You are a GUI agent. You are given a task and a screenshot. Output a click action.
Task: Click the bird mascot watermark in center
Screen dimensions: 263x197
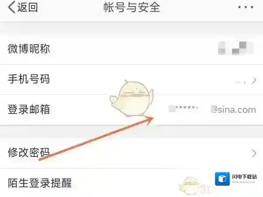click(131, 98)
